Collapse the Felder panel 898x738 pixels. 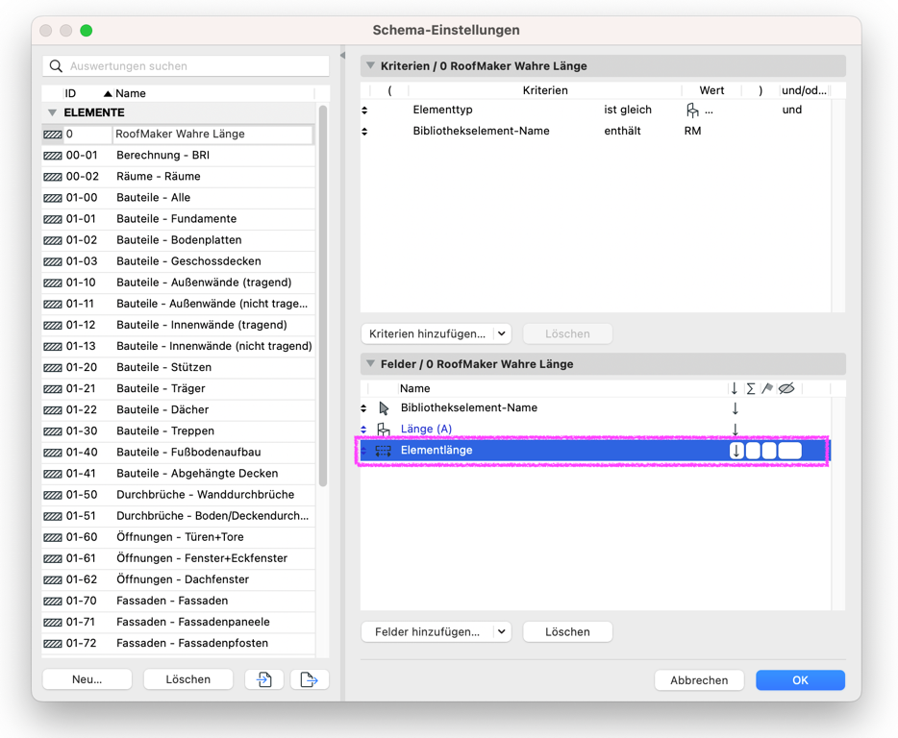tap(370, 363)
